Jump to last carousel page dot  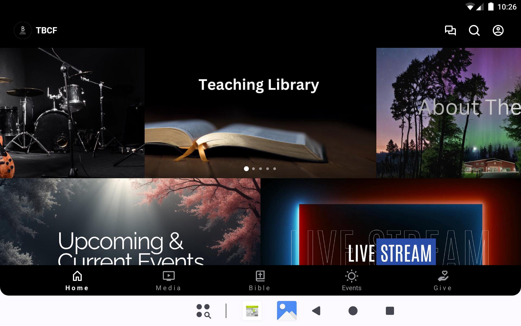tap(275, 169)
